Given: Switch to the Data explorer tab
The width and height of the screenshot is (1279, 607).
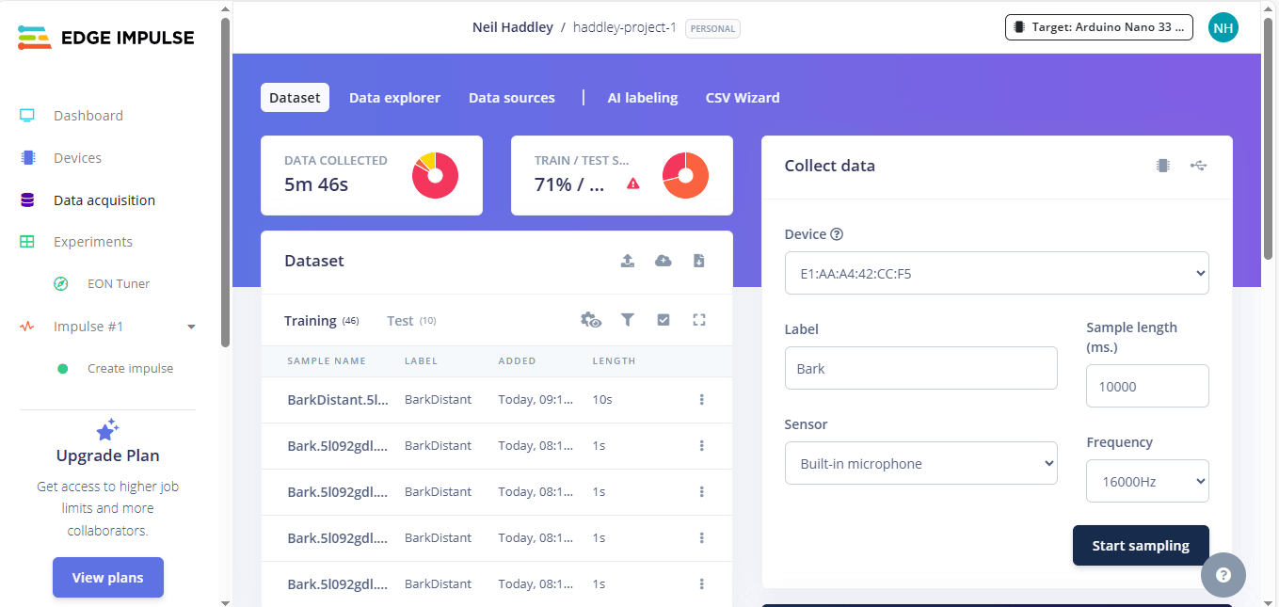Looking at the screenshot, I should (394, 98).
